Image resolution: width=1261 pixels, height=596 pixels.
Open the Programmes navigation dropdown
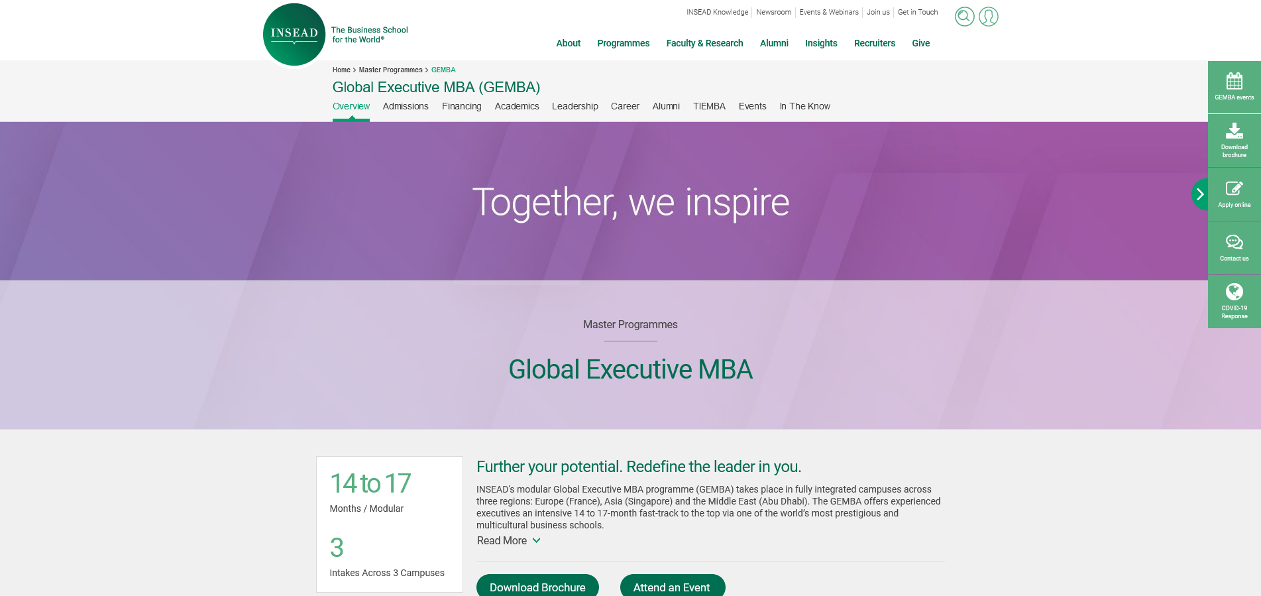[623, 43]
